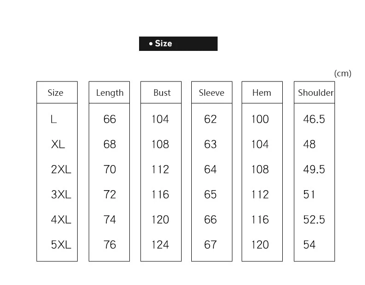Select the 2XL size row label
This screenshot has height=285, width=365.
coord(61,169)
